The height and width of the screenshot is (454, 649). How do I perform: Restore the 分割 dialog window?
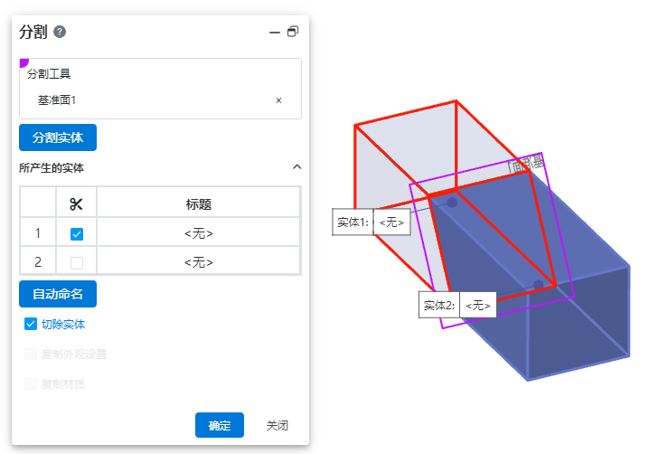(x=293, y=32)
